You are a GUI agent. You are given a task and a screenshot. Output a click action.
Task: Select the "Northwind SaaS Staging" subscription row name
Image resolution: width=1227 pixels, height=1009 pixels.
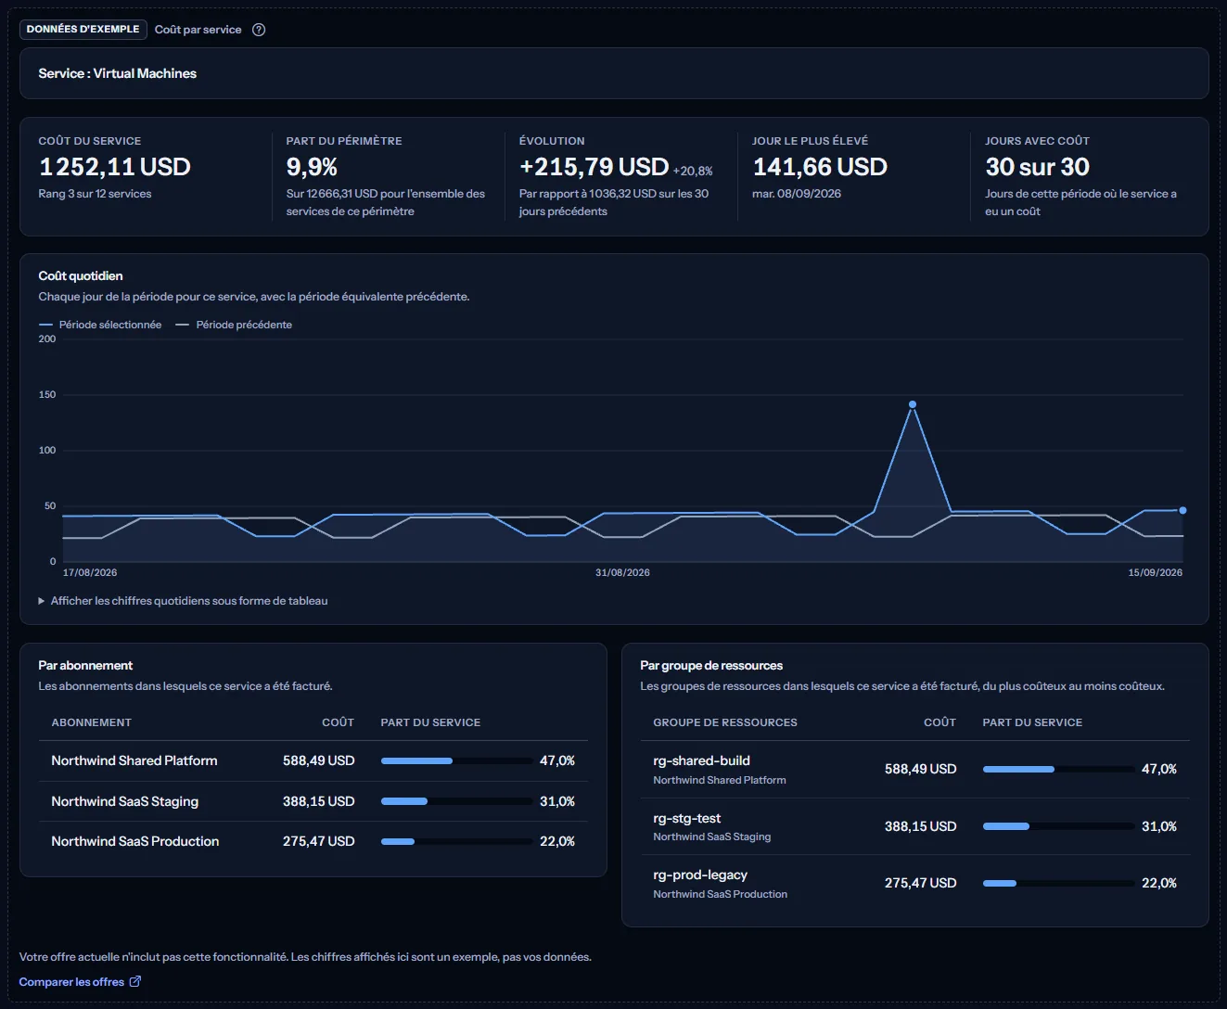(x=125, y=801)
